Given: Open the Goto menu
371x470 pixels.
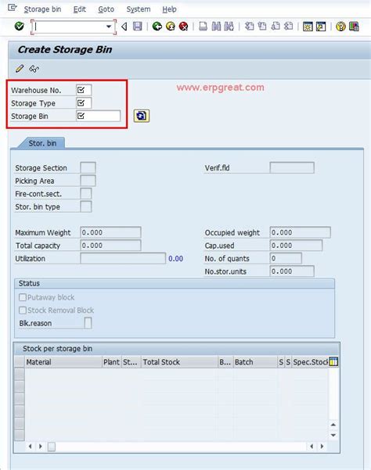Looking at the screenshot, I should coord(106,9).
